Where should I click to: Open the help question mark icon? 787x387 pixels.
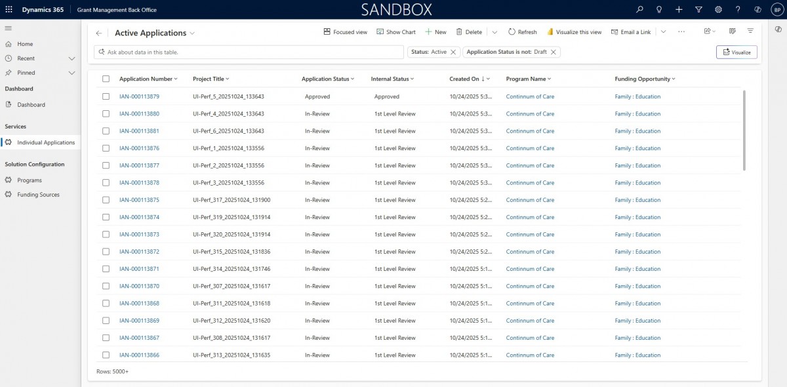tap(738, 10)
